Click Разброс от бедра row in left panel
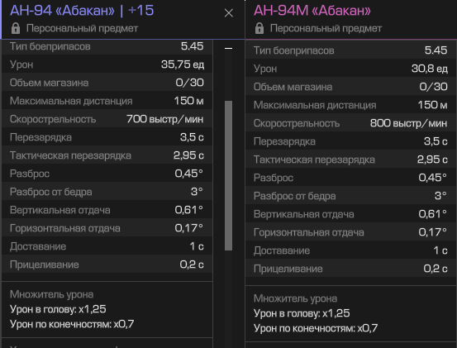Image resolution: width=457 pixels, height=348 pixels. [107, 192]
